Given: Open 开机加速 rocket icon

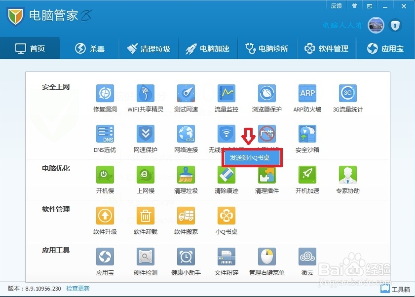Looking at the screenshot, I should 307,175.
